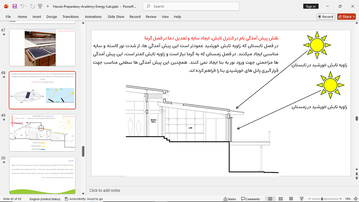This screenshot has height=202, width=359.
Task: Fit slide to current window icon
Action: pyautogui.click(x=355, y=199)
